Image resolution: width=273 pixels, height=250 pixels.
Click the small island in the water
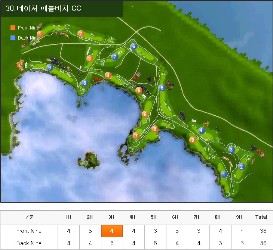tap(89, 159)
